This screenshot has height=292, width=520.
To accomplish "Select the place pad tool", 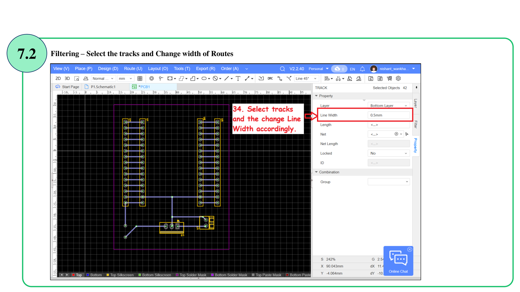I will (152, 78).
